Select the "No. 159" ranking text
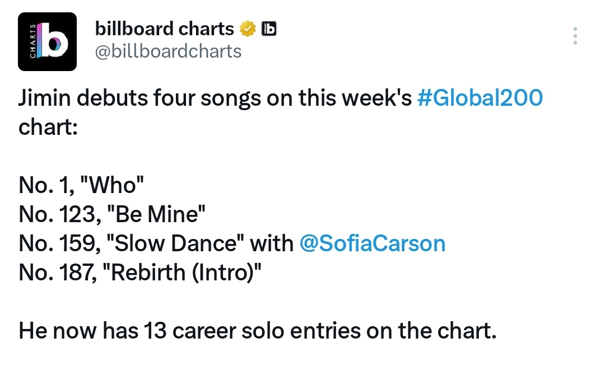 tap(60, 243)
